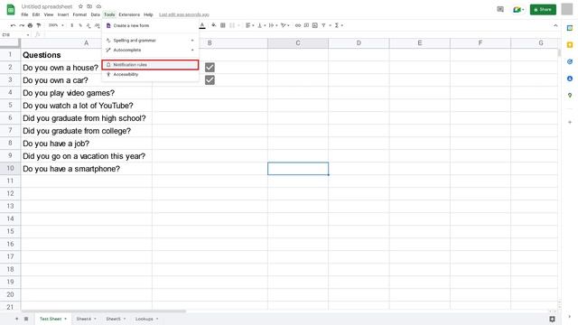Screen dimensions: 578x325
Task: Open the Test Sheet tab options arrow
Action: [x=66, y=319]
